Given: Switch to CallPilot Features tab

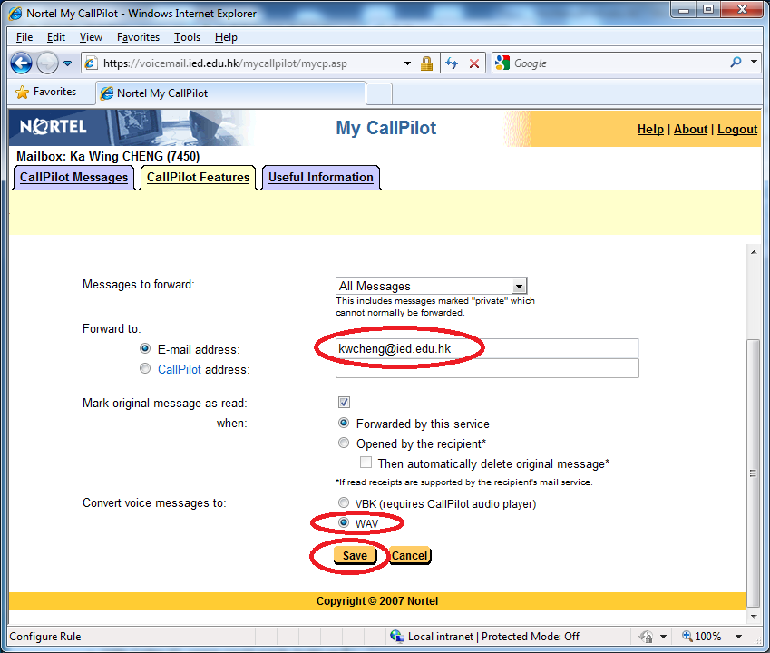Looking at the screenshot, I should click(x=198, y=177).
